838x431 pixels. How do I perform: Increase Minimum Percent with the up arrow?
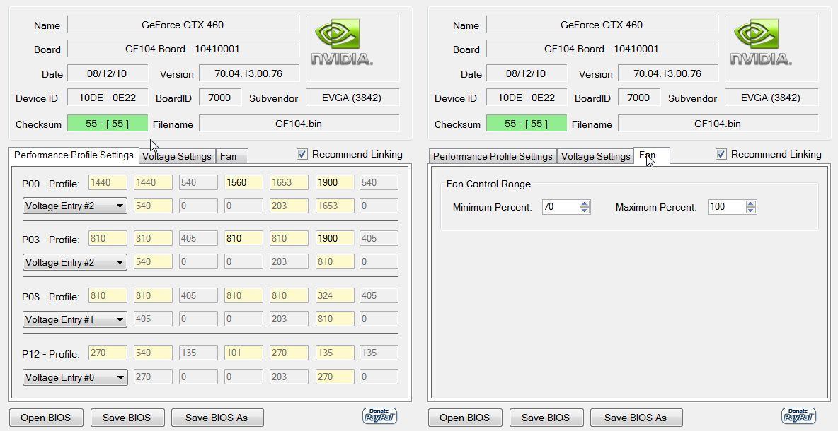click(x=585, y=203)
